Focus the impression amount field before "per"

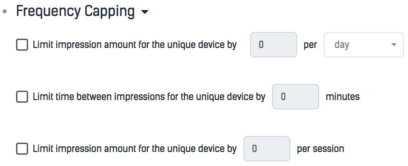273,45
